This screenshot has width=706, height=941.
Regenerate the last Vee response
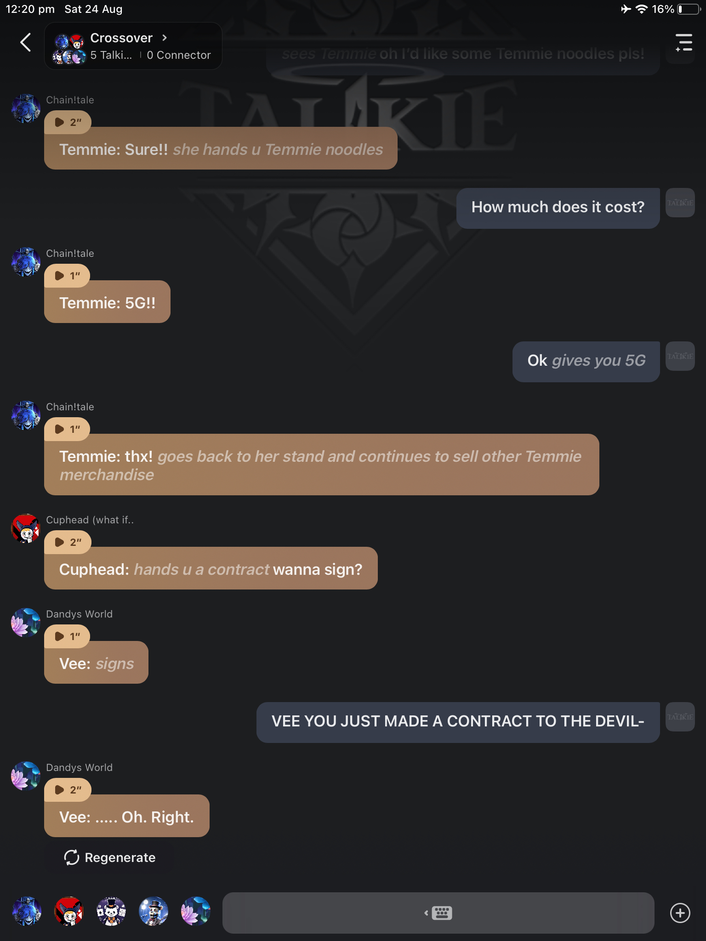110,857
